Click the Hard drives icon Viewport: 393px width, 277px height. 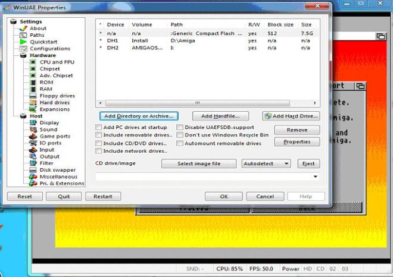(x=33, y=103)
